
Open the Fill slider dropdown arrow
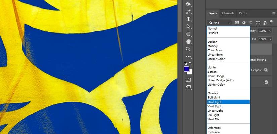(270, 39)
